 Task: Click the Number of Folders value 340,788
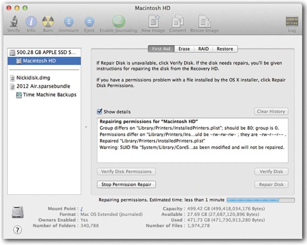click(x=89, y=226)
